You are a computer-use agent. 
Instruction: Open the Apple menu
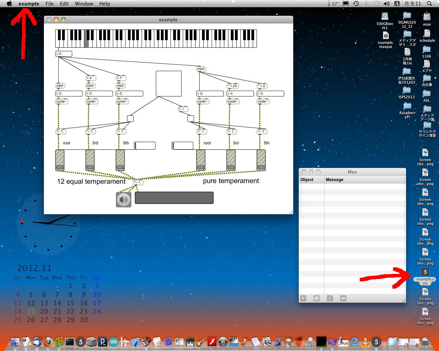click(x=9, y=4)
